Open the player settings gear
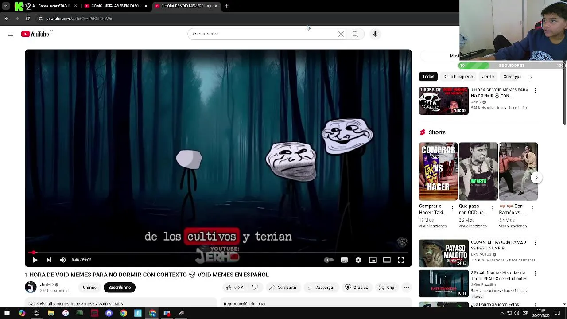The width and height of the screenshot is (567, 319). (x=358, y=260)
